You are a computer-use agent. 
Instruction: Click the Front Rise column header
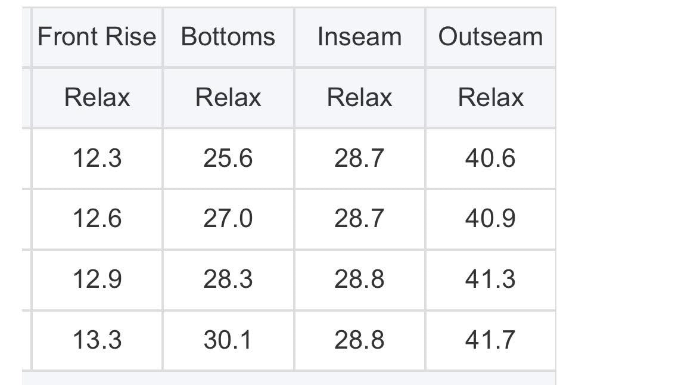click(x=97, y=37)
